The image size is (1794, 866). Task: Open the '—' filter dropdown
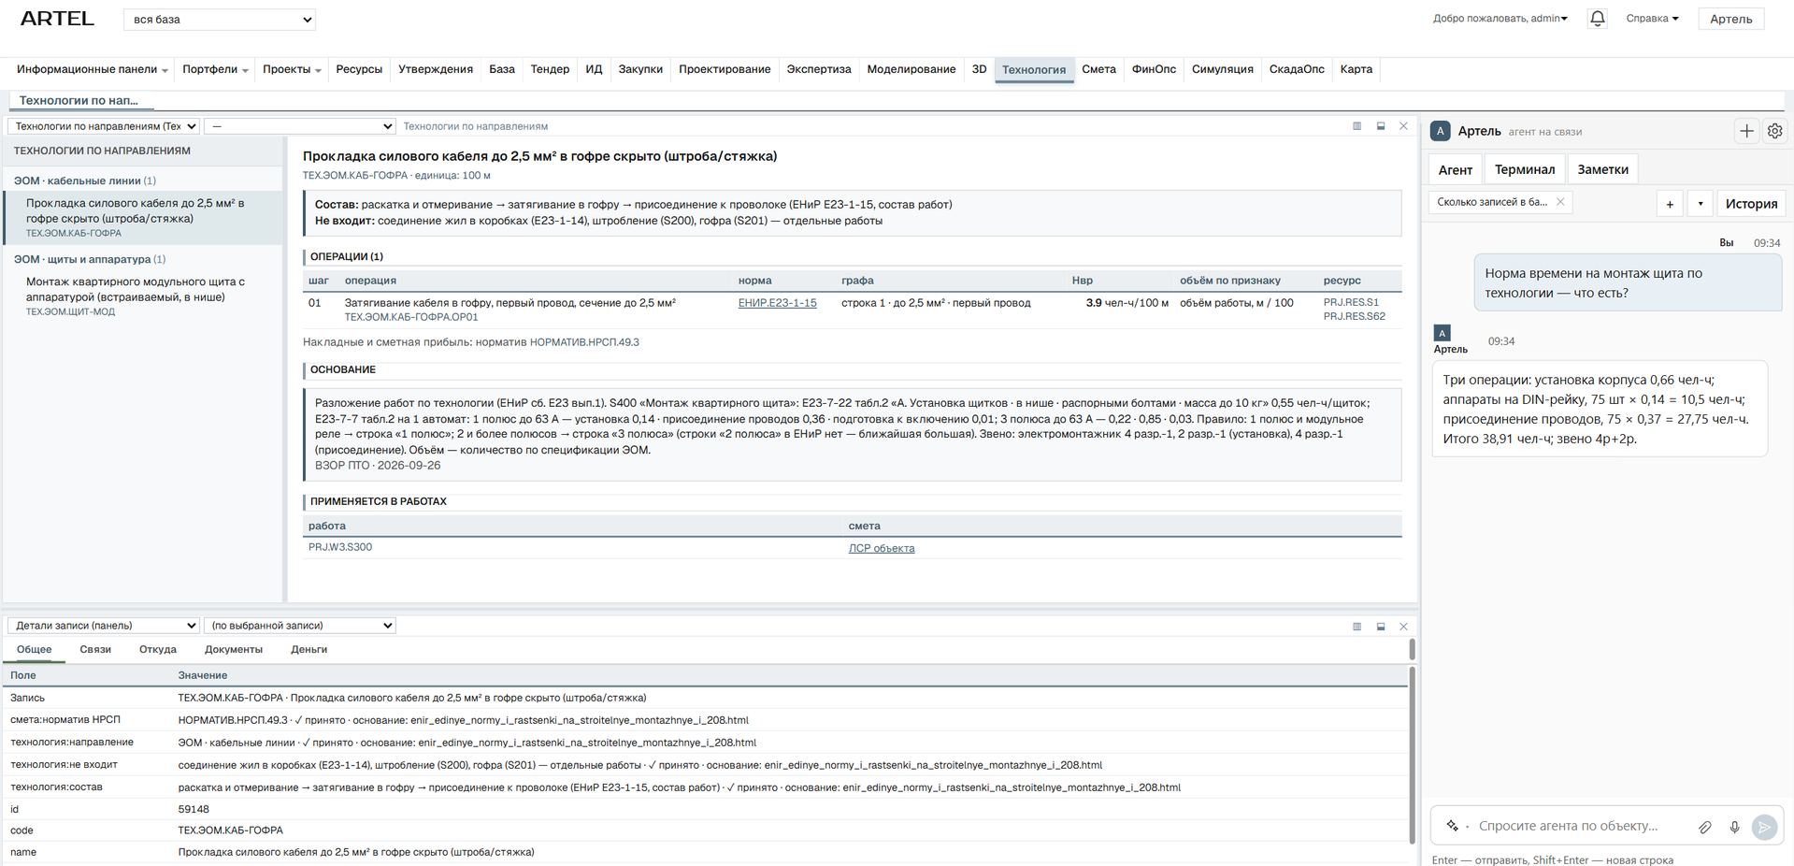click(x=300, y=126)
